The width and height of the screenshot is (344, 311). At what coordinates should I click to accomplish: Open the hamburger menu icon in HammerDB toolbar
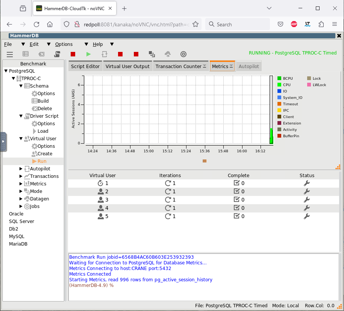point(10,54)
